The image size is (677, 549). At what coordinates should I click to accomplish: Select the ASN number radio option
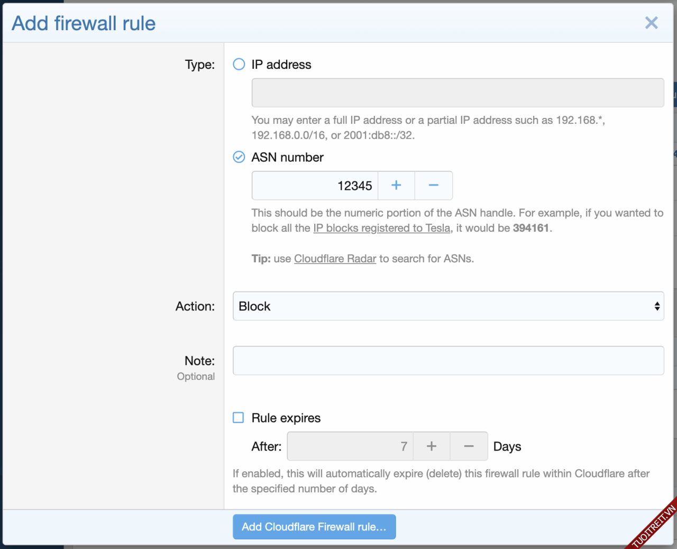click(239, 157)
